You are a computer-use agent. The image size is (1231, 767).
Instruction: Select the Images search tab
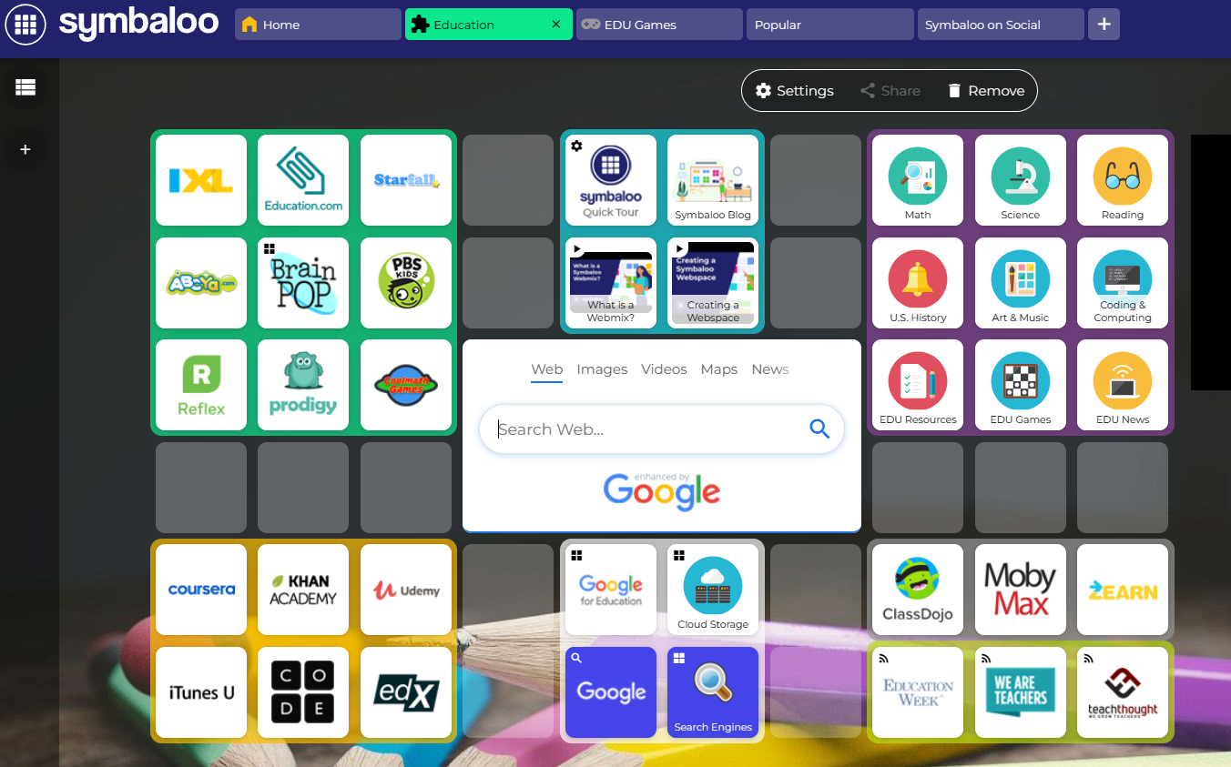point(602,369)
